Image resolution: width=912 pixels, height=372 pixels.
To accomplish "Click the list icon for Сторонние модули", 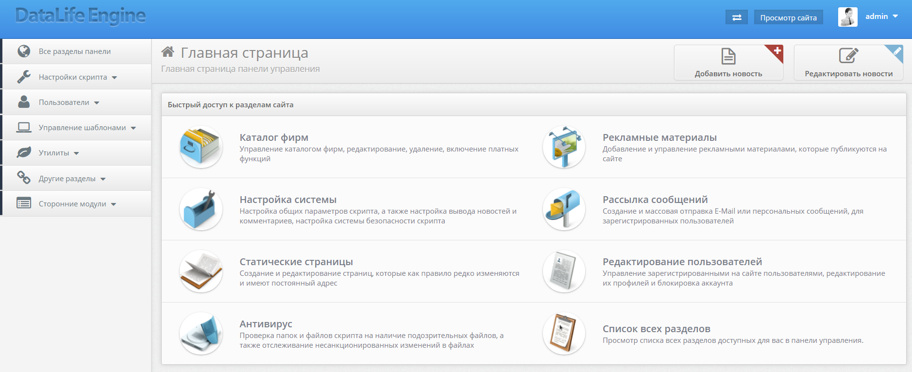I will pyautogui.click(x=24, y=203).
